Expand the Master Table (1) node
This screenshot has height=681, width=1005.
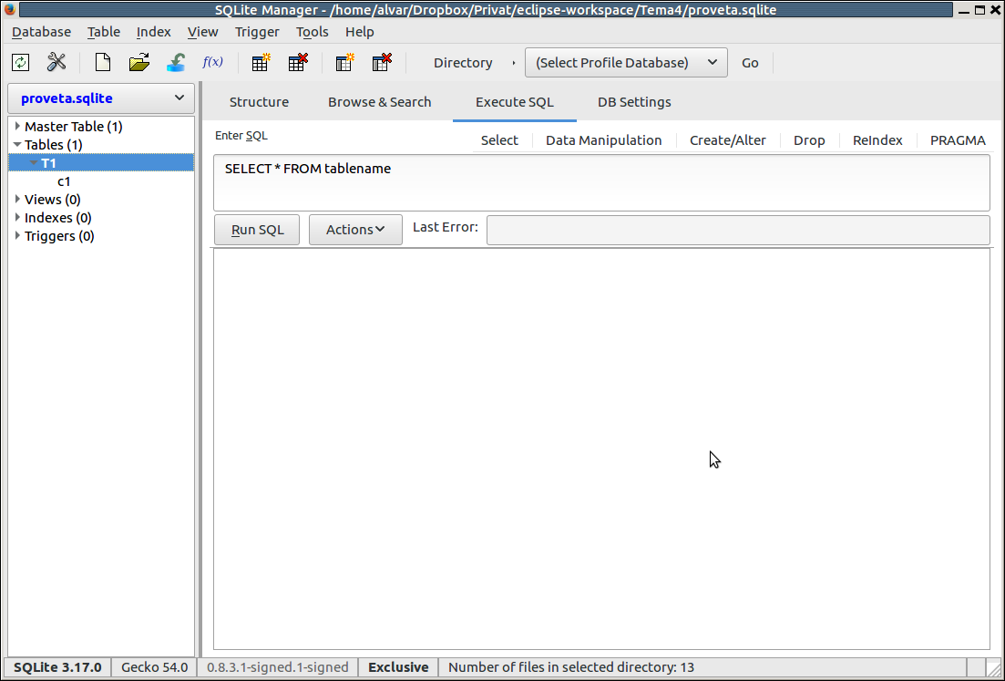point(17,127)
